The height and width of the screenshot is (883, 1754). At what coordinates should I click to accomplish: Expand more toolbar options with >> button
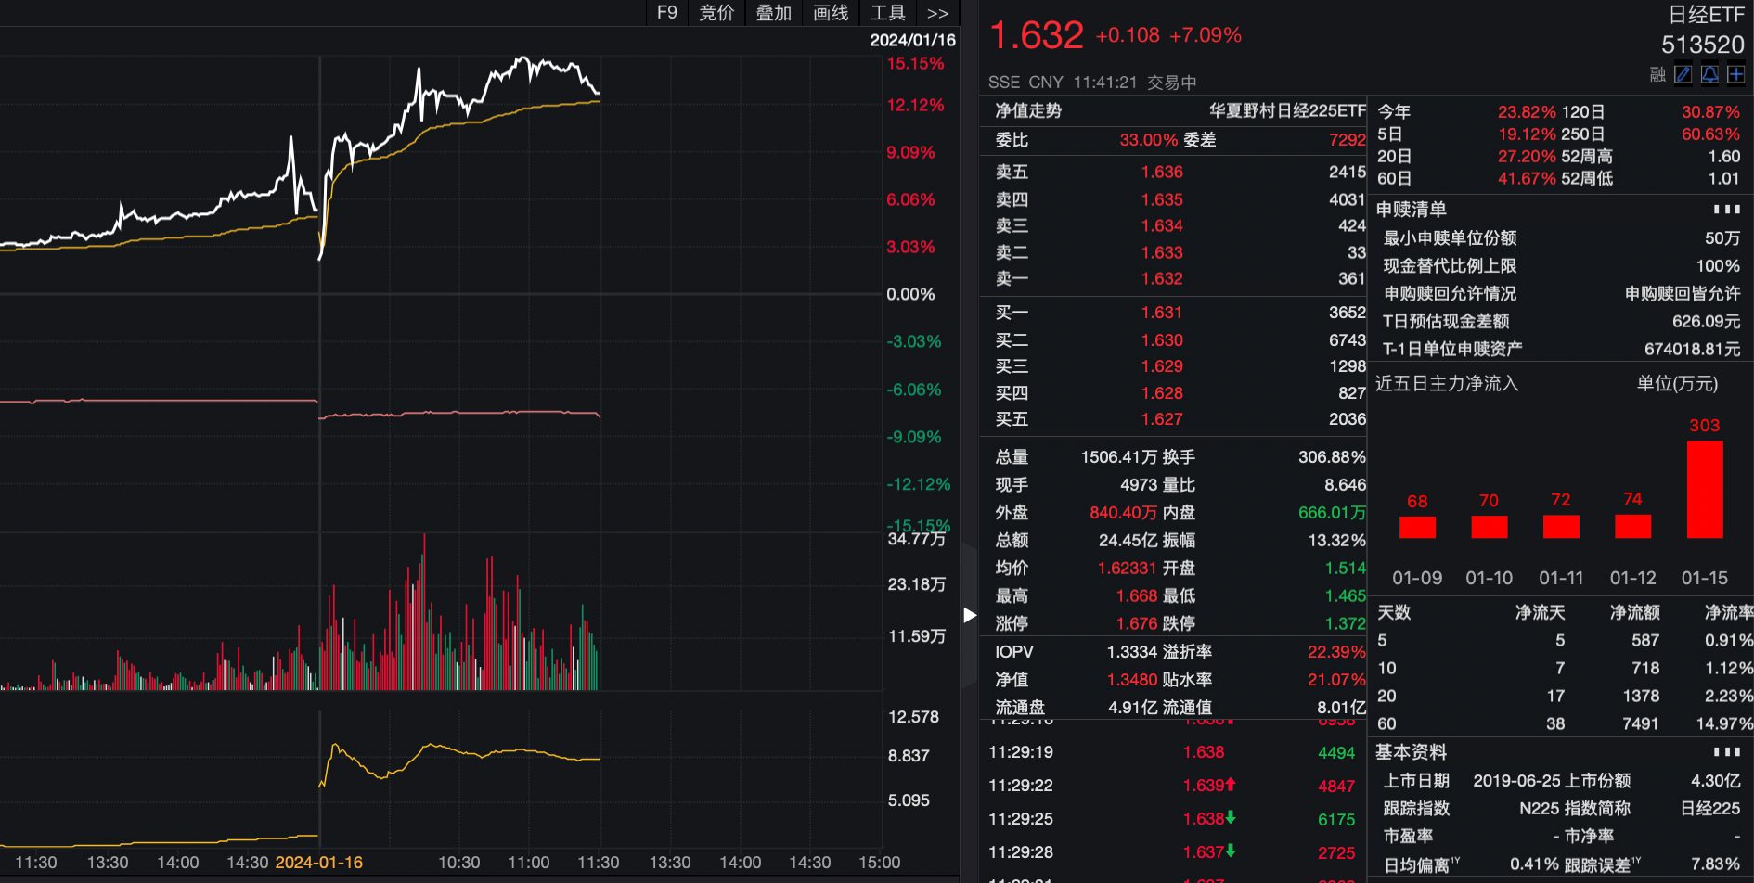937,13
